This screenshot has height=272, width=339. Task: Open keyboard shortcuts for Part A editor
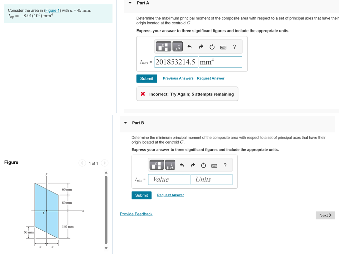(223, 46)
